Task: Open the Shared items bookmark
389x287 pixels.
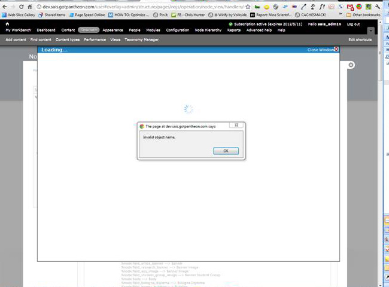Action: coord(52,15)
